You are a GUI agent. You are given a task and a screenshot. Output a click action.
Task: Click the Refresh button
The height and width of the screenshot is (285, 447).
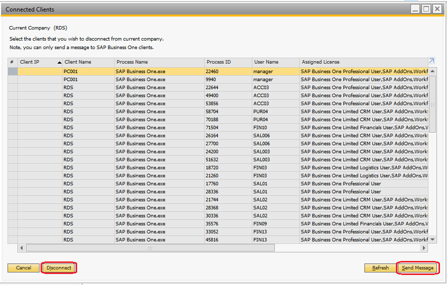[380, 268]
